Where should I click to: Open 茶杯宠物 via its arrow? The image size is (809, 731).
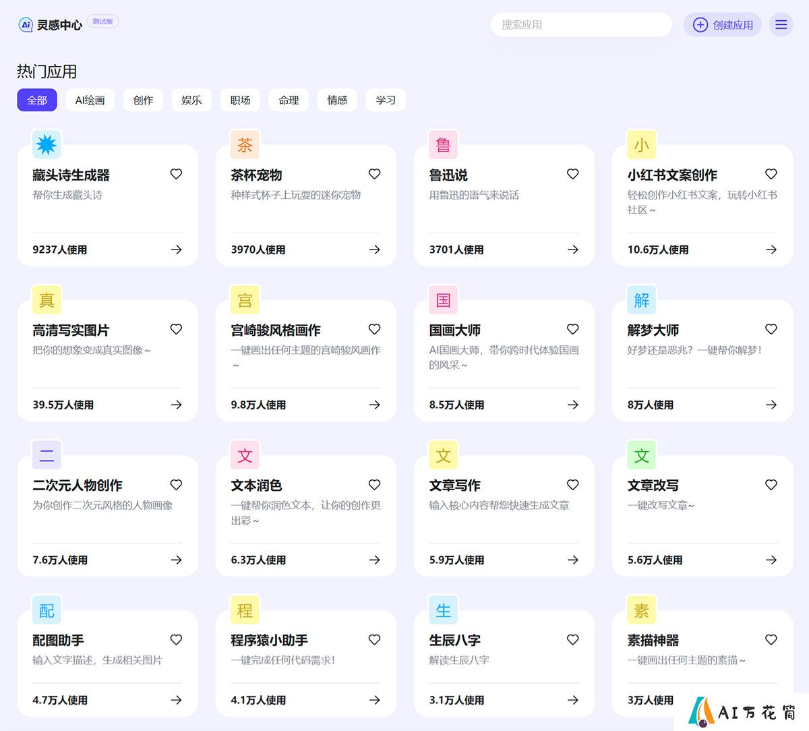point(374,250)
